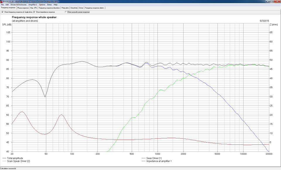Maximize the Boxsim window
The width and height of the screenshot is (281, 170).
(x=272, y=1)
